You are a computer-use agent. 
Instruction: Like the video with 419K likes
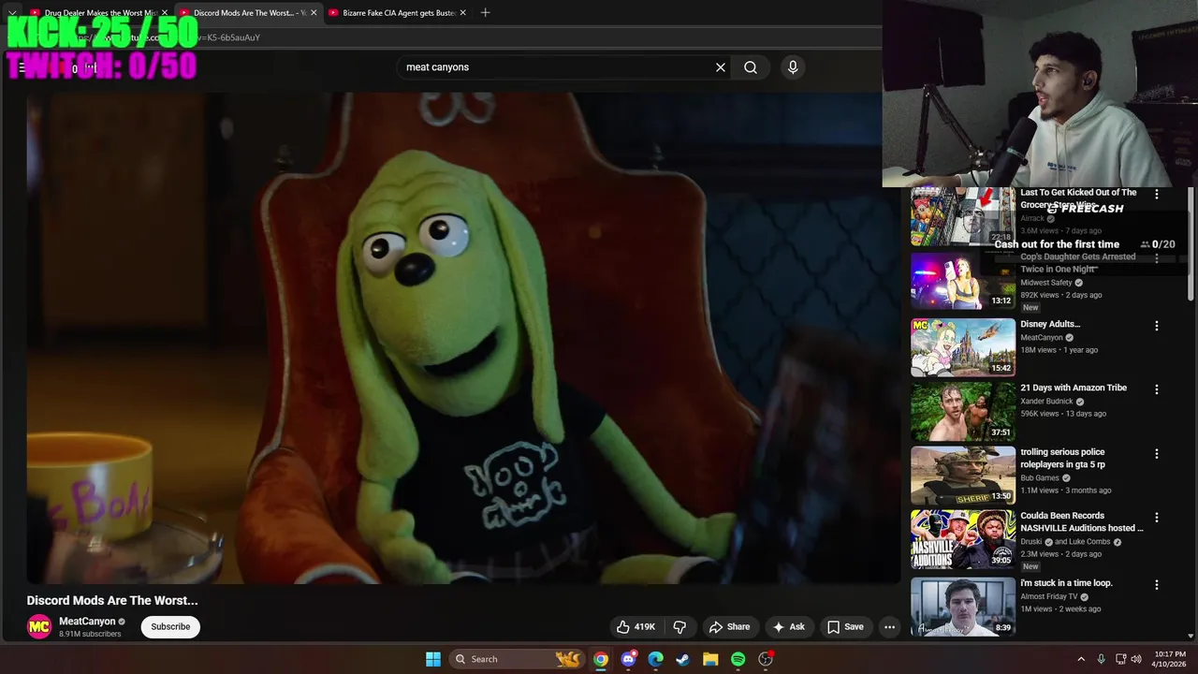tap(636, 627)
